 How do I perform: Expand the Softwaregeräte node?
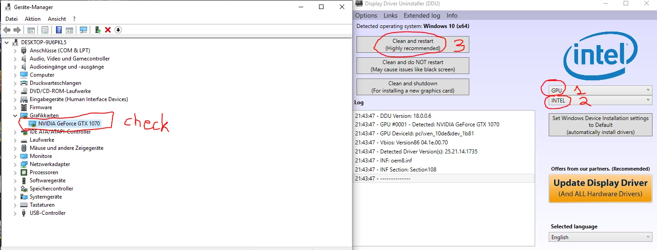click(x=15, y=181)
